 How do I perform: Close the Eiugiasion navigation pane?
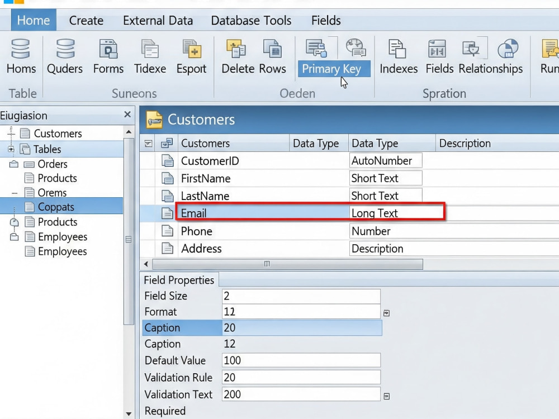(127, 115)
